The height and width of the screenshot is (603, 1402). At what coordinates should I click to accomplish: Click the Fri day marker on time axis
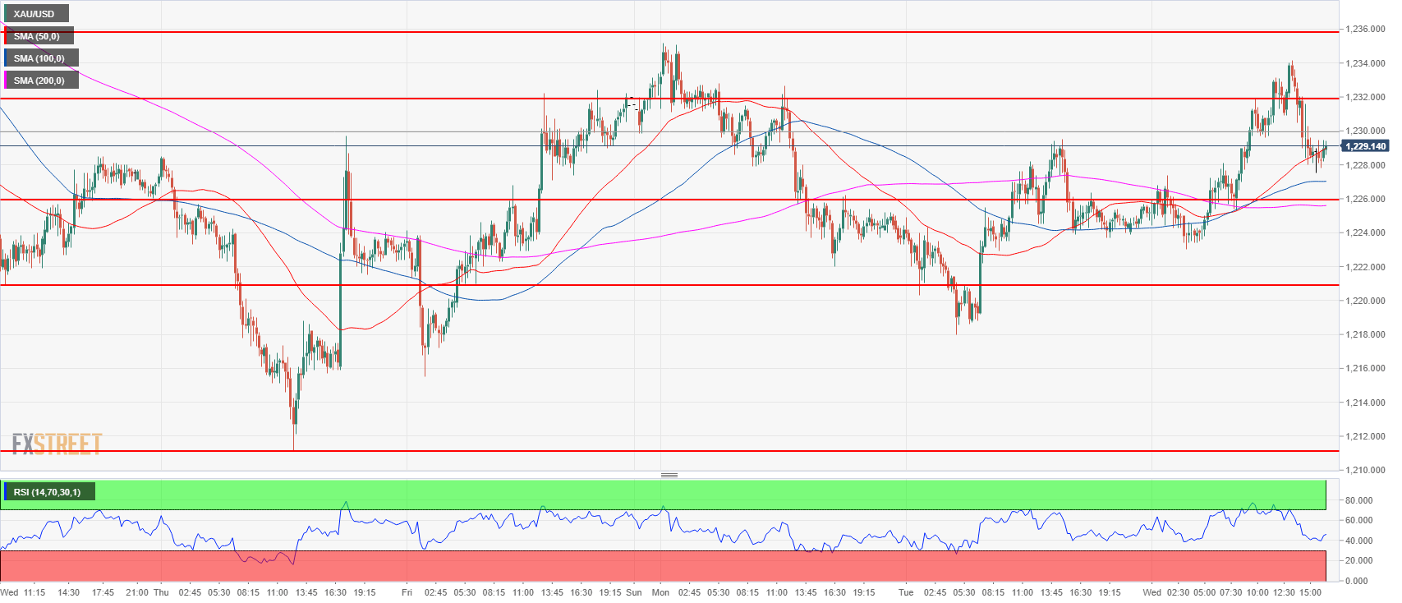pos(407,592)
